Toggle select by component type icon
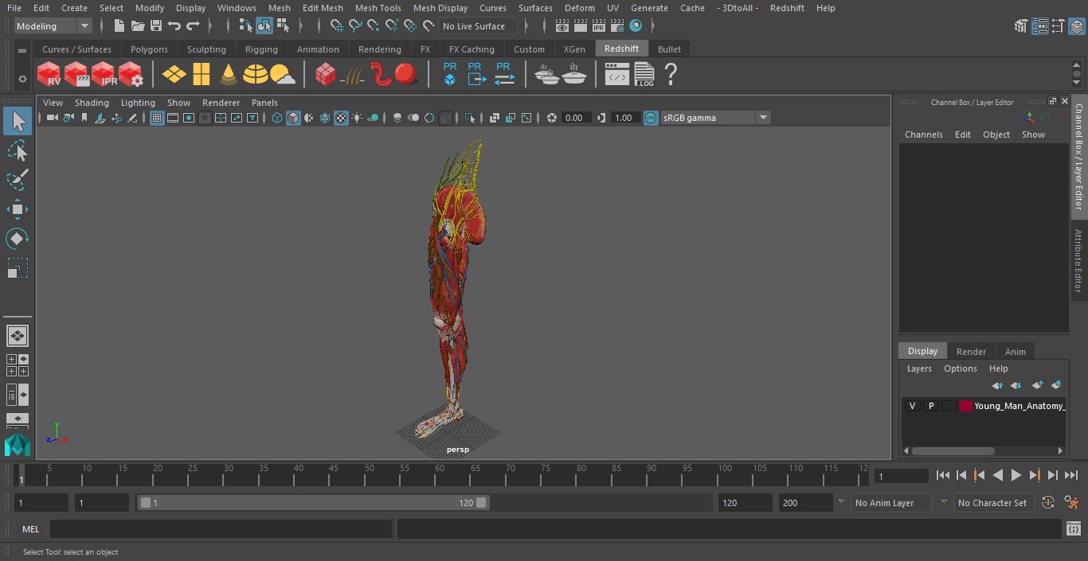 pyautogui.click(x=284, y=26)
